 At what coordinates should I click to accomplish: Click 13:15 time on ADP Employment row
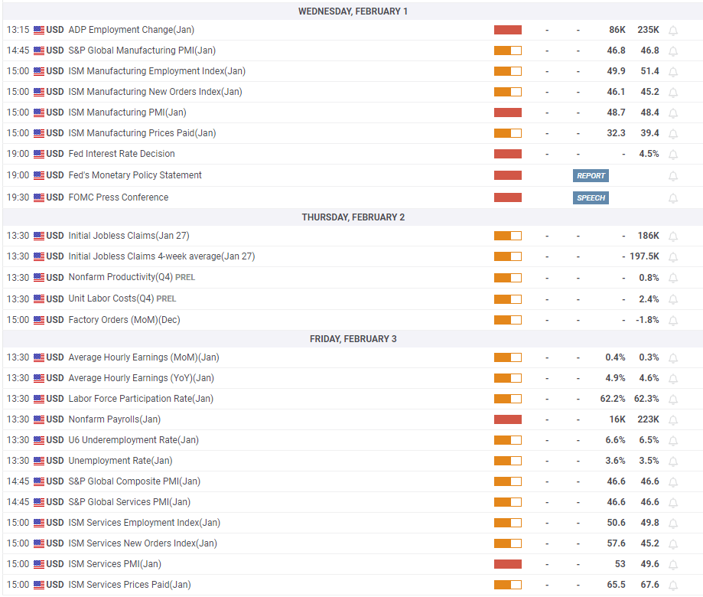(18, 30)
